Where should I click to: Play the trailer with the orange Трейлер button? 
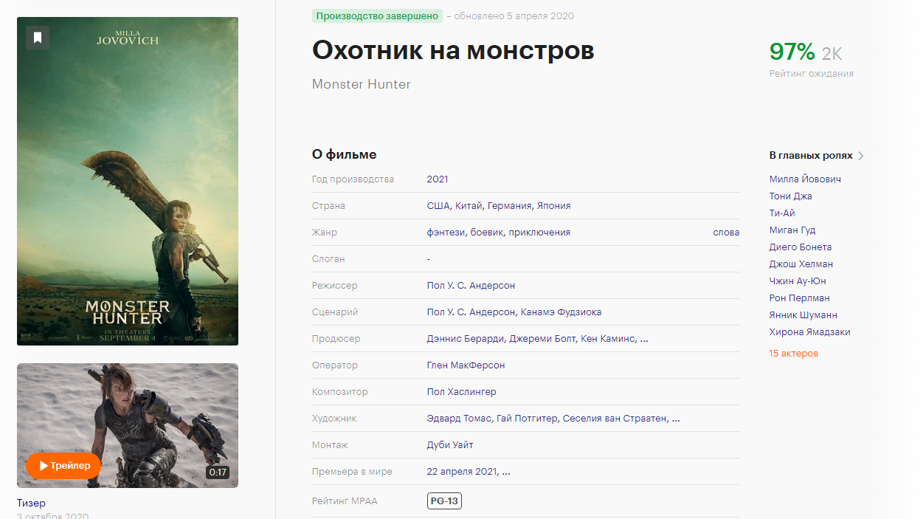point(63,466)
